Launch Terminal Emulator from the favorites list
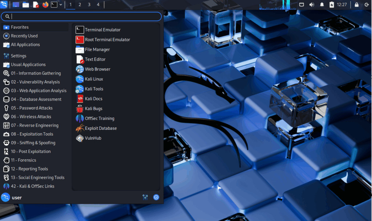372x221 pixels. [116, 30]
